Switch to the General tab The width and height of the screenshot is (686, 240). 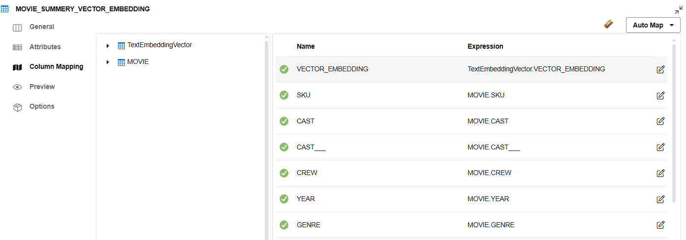click(42, 27)
